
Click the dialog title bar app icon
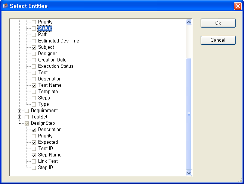click(5, 6)
